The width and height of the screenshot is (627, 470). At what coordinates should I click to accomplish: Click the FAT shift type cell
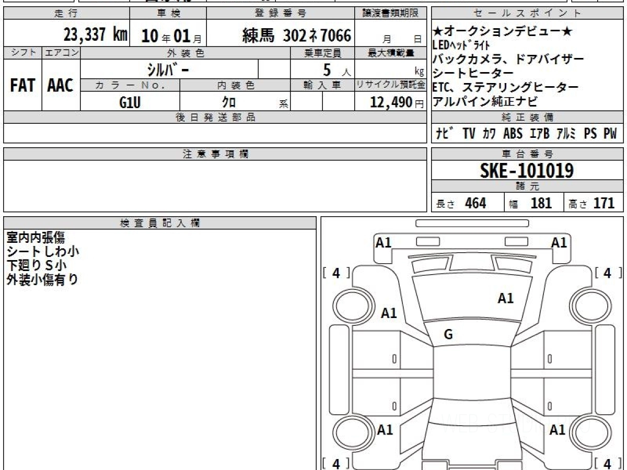22,86
